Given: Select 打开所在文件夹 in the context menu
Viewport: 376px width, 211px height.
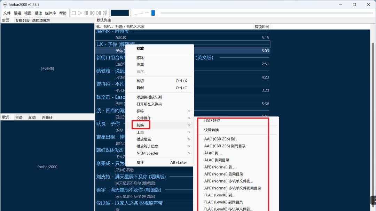Looking at the screenshot, I should [160, 104].
